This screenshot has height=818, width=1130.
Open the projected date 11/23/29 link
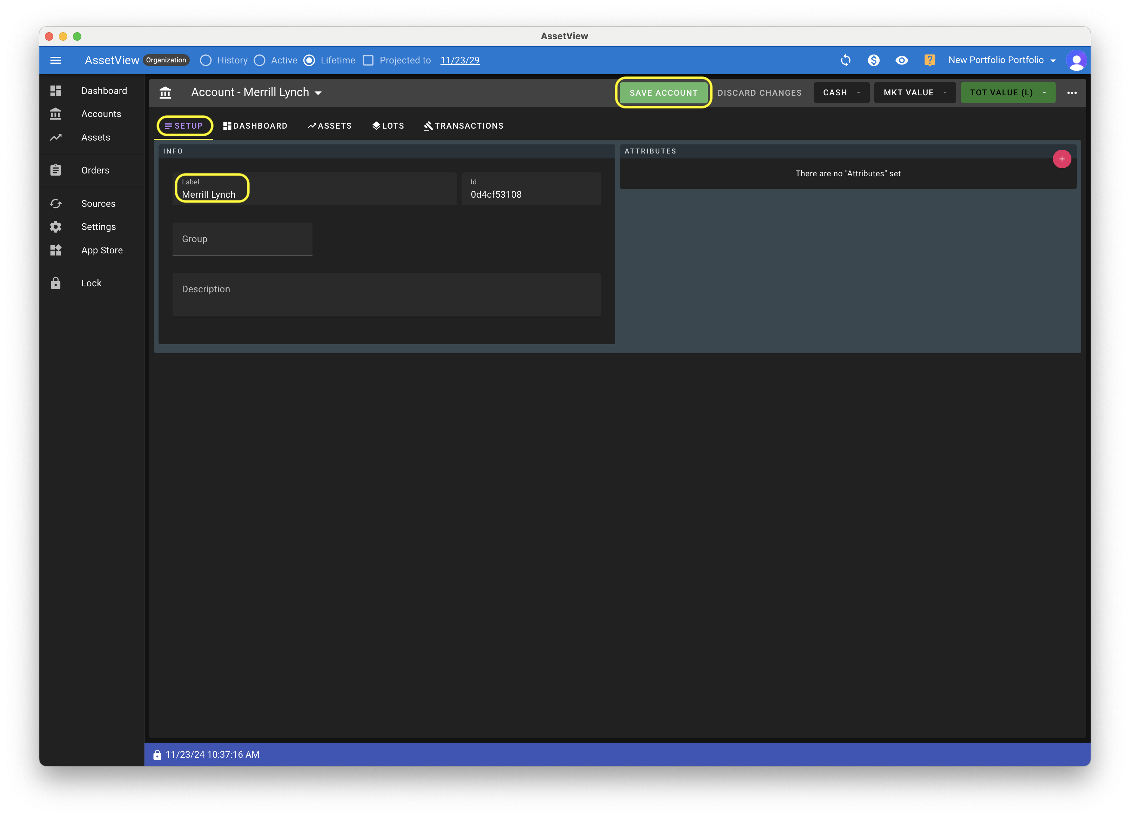pyautogui.click(x=459, y=60)
